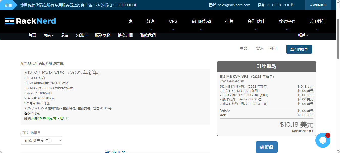Click the email icon beside sales address
The image size is (340, 153).
212,5
